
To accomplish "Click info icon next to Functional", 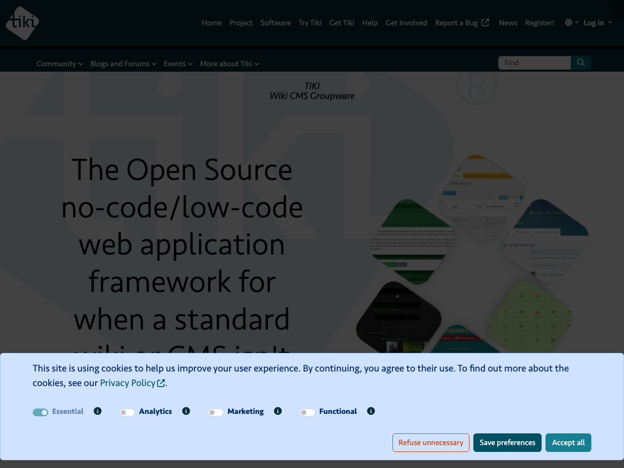I will [x=371, y=411].
